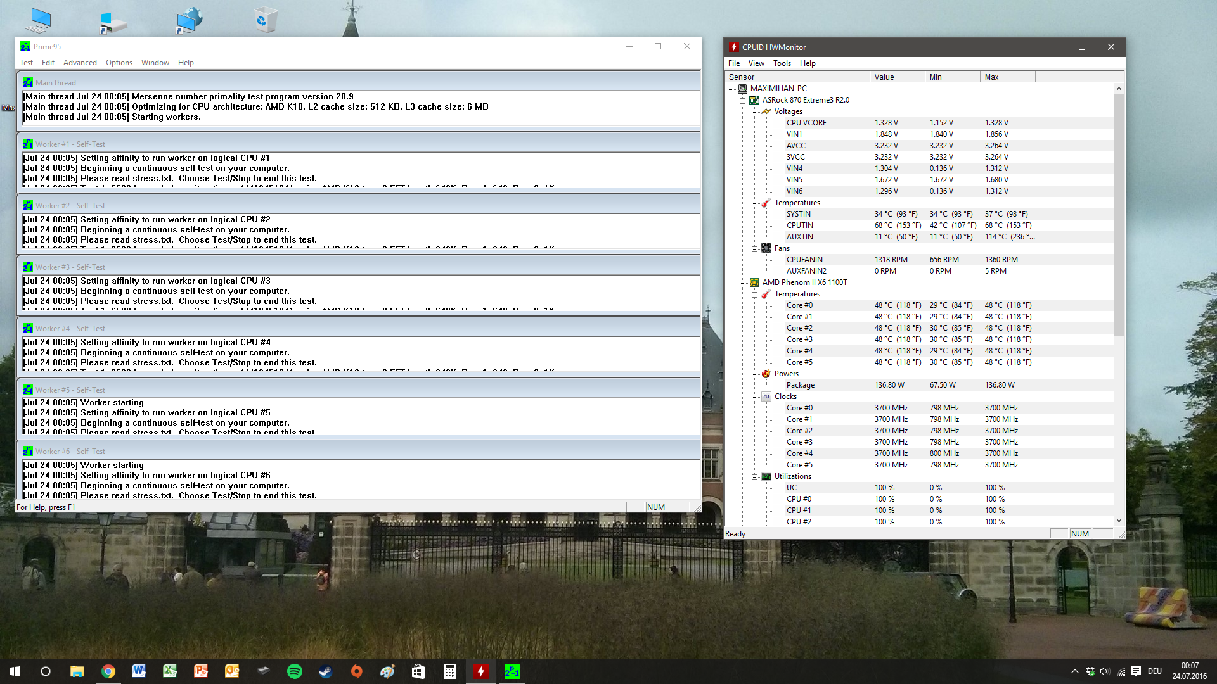Collapse the AMD Phenom II X6 1100T node
This screenshot has height=684, width=1217.
743,283
